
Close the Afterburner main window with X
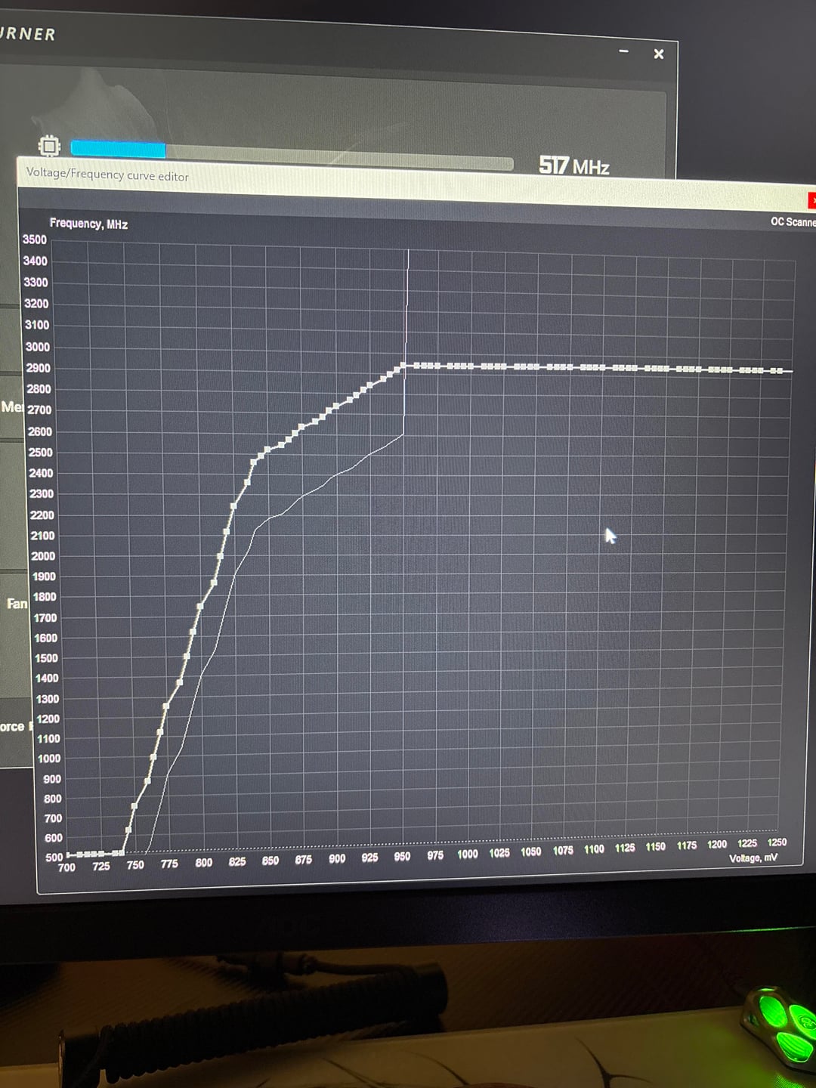659,54
